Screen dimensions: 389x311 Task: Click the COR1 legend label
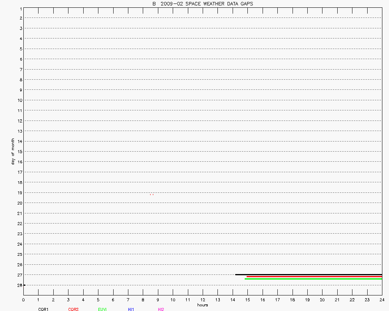(43, 309)
